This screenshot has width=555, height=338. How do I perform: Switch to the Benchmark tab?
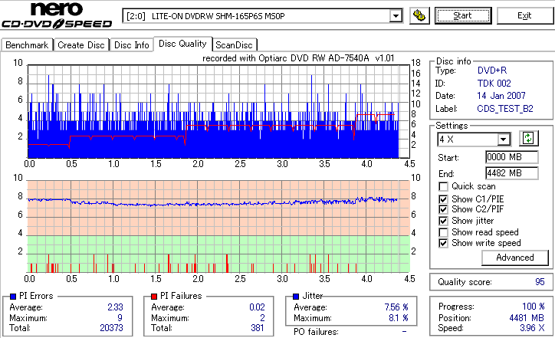(x=27, y=45)
